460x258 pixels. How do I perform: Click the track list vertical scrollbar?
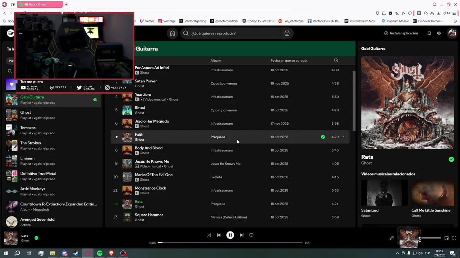[354, 101]
